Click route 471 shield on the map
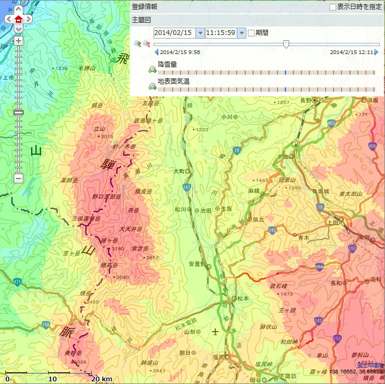The height and width of the screenshot is (384, 385). click(x=17, y=282)
